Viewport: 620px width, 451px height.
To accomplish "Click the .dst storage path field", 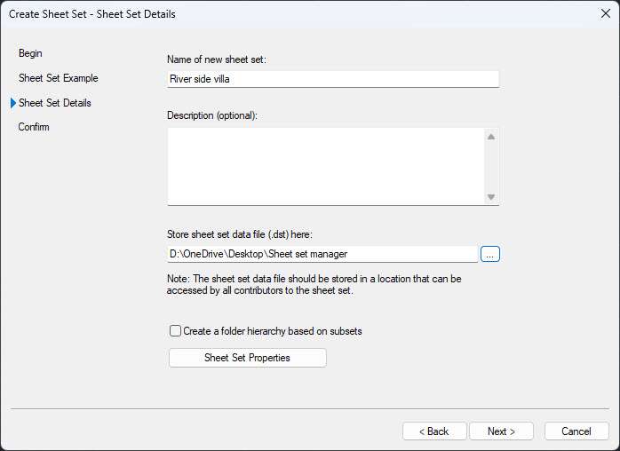I will tap(322, 254).
